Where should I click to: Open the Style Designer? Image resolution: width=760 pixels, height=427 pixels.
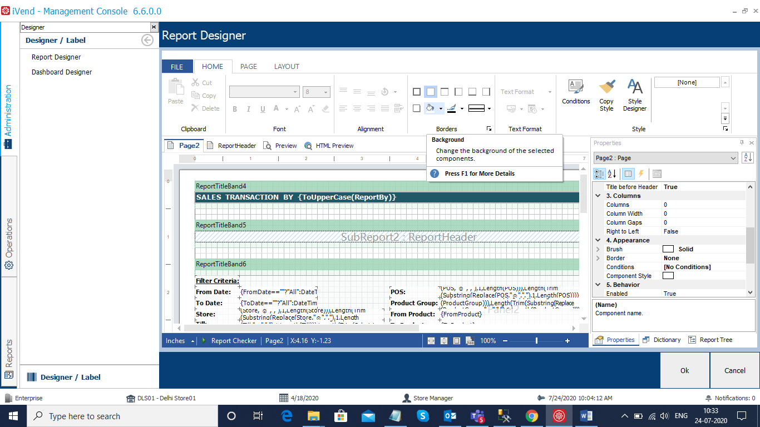pos(635,96)
